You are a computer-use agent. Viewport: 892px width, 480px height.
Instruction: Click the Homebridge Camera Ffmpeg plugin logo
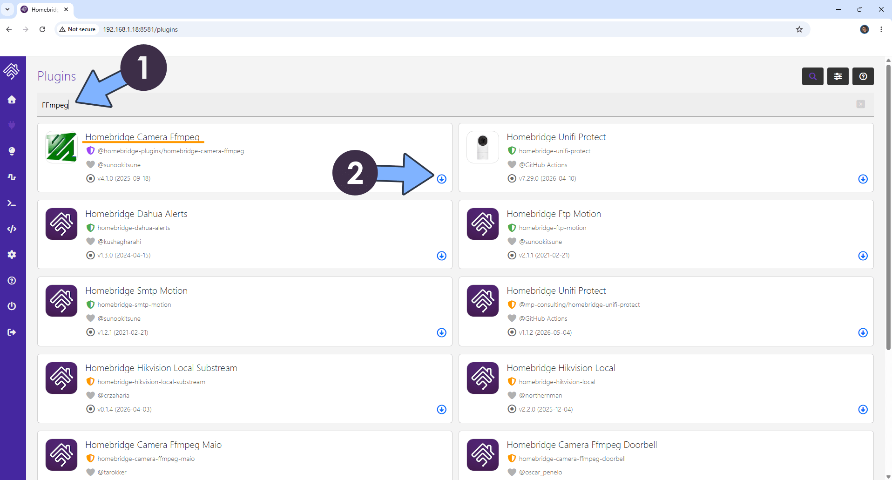[61, 147]
